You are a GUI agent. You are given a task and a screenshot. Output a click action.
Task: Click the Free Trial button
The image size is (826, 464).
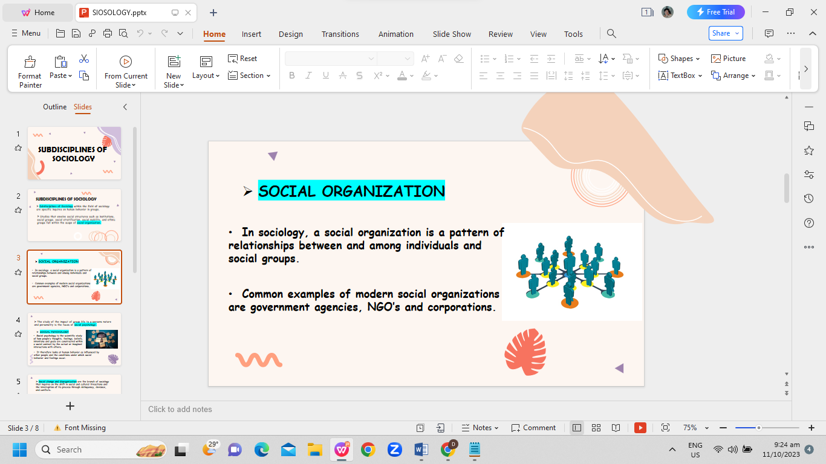click(x=715, y=12)
